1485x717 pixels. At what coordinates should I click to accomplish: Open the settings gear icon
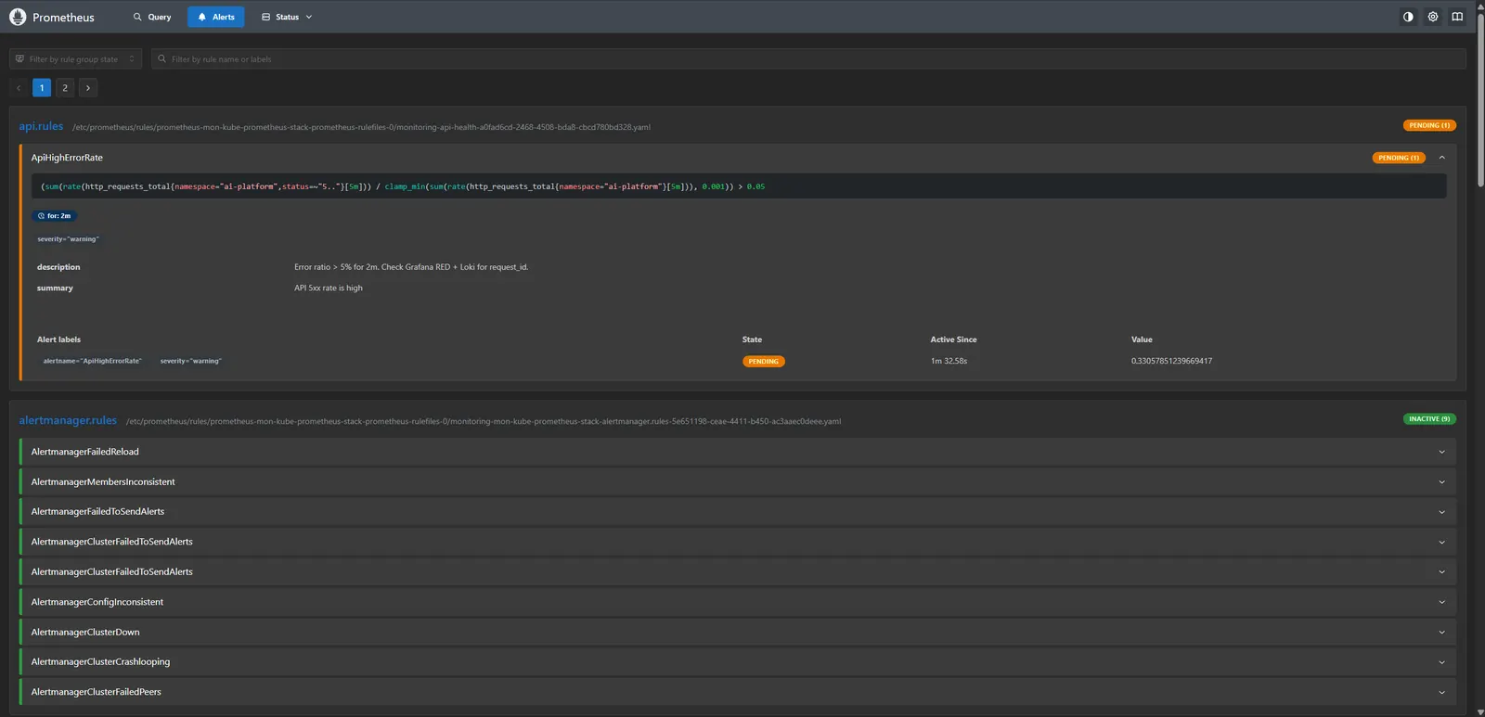(x=1433, y=17)
